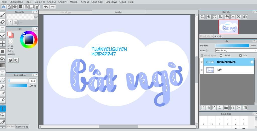Add a new layer folder

coord(226,108)
